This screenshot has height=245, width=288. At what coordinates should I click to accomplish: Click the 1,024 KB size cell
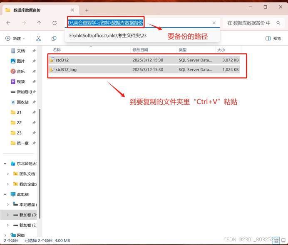(231, 69)
